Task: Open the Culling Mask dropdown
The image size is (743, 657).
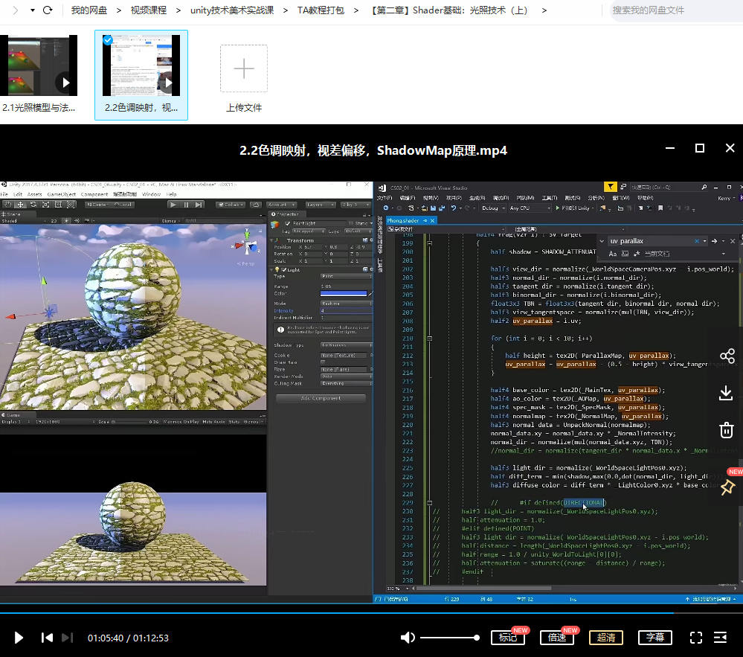Action: [x=346, y=383]
